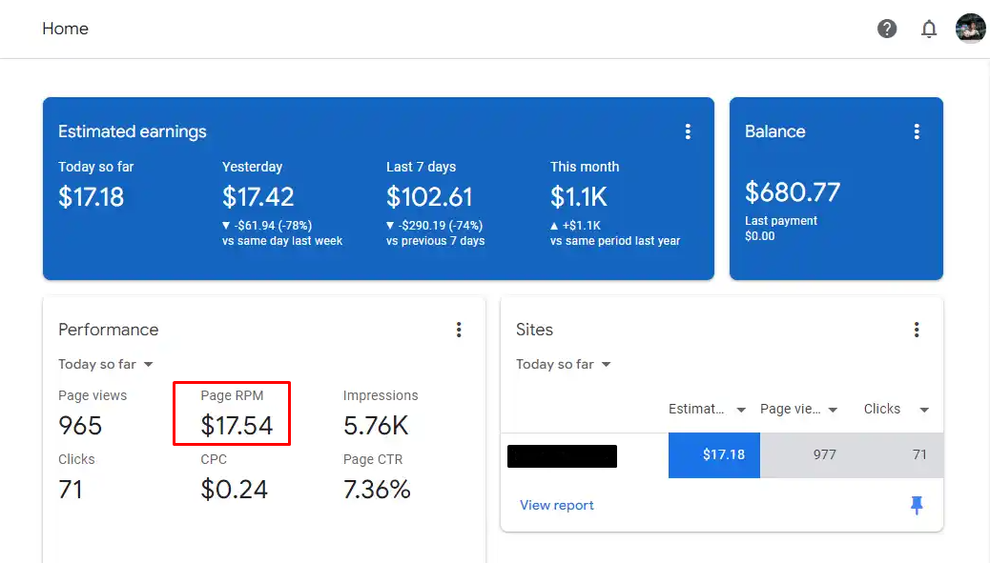Viewport: 990px width, 563px height.
Task: Open Balance card three-dot menu
Action: [917, 131]
